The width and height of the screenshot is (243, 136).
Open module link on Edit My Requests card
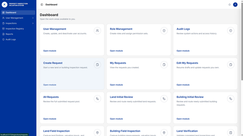(x=183, y=85)
